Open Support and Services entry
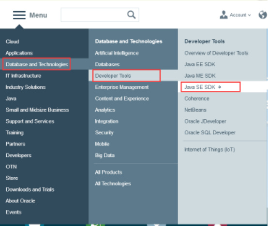This screenshot has height=226, width=268. coord(30,121)
